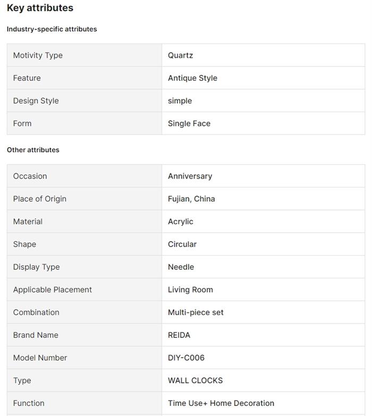This screenshot has height=416, width=372.
Task: Select the Anniversary occasion value
Action: point(190,176)
